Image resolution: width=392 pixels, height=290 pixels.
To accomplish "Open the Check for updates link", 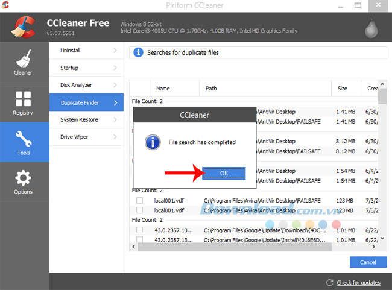I will tap(358, 283).
